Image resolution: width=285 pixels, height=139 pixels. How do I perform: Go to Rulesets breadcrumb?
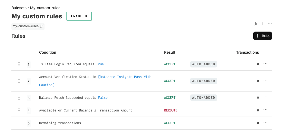pyautogui.click(x=19, y=8)
